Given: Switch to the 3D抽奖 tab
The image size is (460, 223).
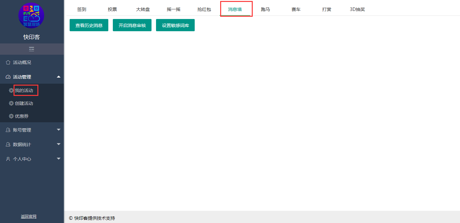Looking at the screenshot, I should (357, 9).
